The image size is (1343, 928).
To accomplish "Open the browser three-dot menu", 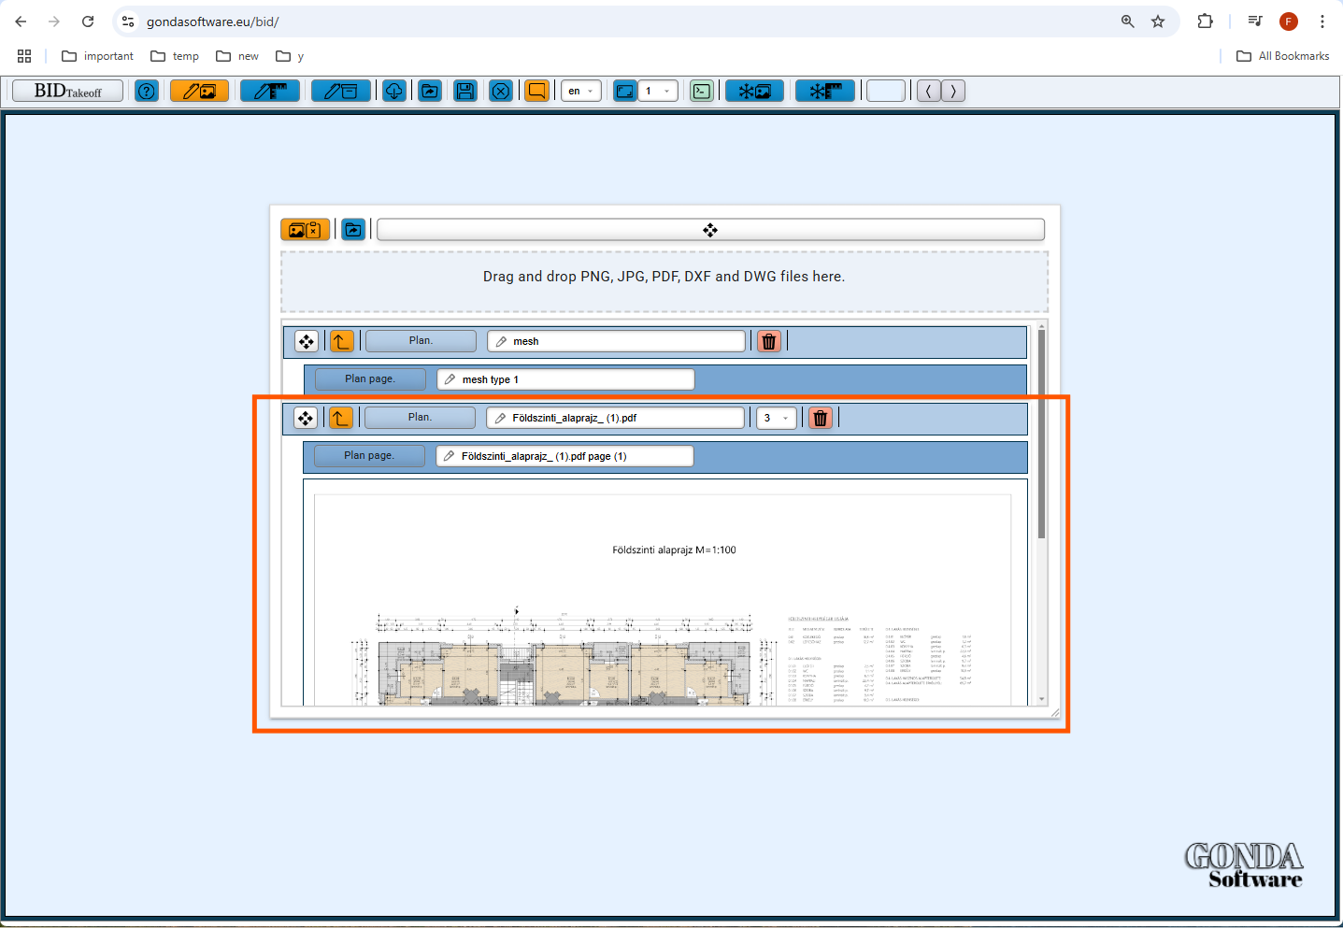I will tap(1322, 21).
